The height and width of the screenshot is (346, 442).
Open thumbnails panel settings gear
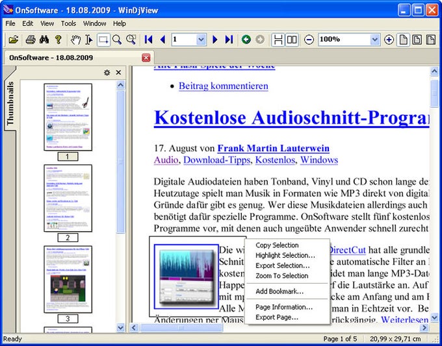pos(107,73)
